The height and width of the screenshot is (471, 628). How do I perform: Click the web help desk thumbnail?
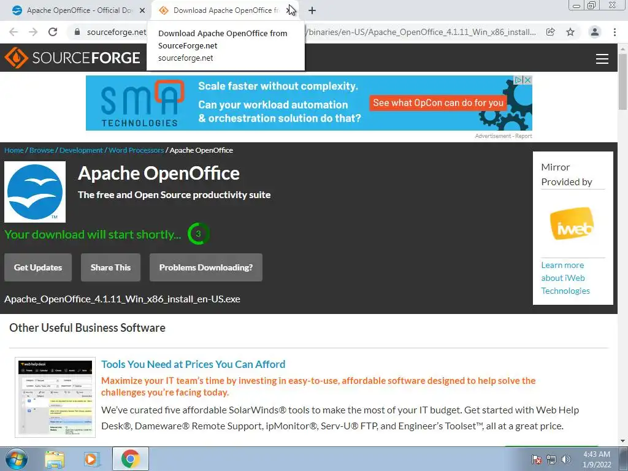55,397
